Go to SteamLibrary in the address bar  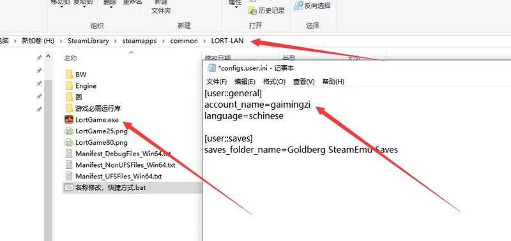pyautogui.click(x=88, y=41)
